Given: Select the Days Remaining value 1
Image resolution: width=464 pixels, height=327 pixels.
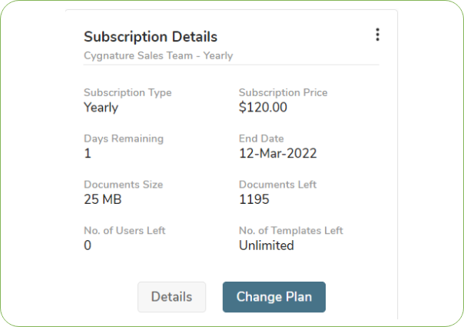Looking at the screenshot, I should tap(88, 154).
